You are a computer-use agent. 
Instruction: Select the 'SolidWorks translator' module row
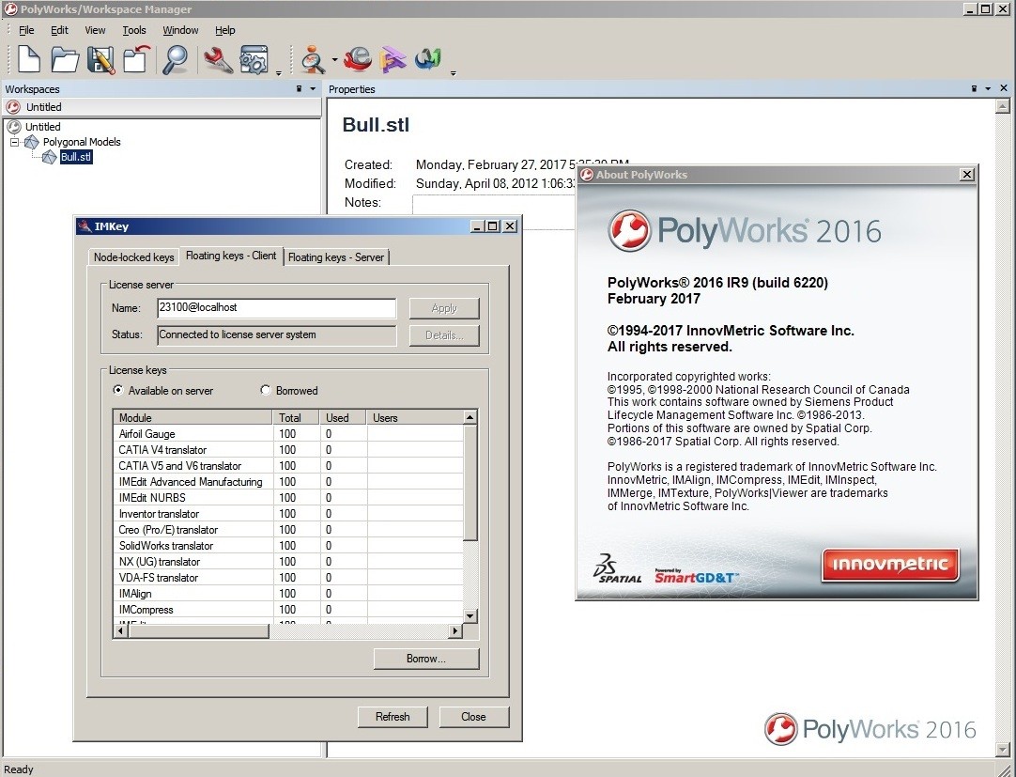(x=288, y=546)
